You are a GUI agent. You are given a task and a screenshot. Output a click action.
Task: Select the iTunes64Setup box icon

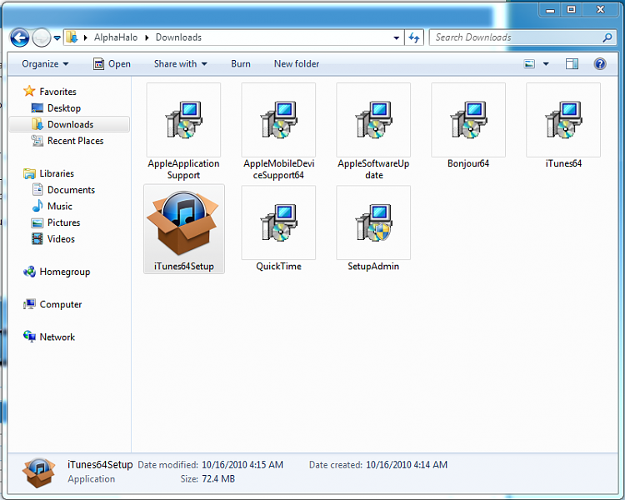pyautogui.click(x=182, y=222)
